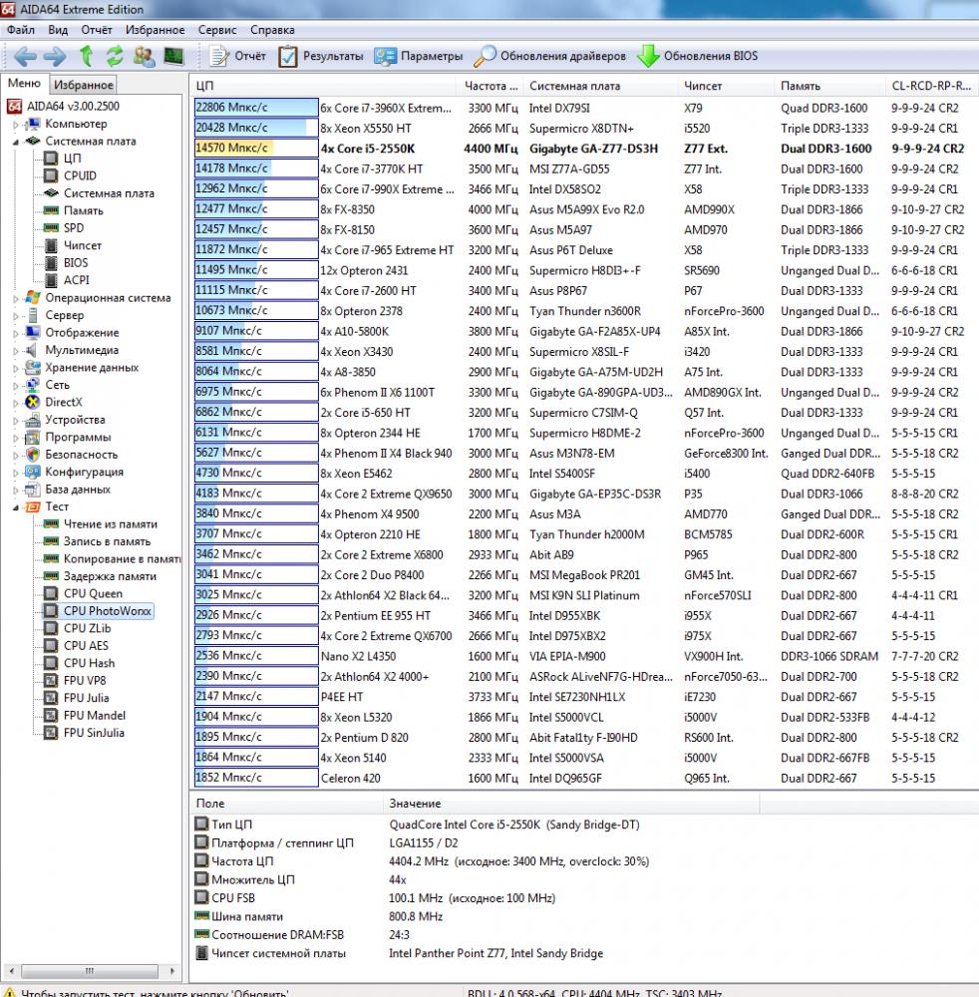Click the Back navigation arrow
This screenshot has width=979, height=997.
(x=25, y=57)
